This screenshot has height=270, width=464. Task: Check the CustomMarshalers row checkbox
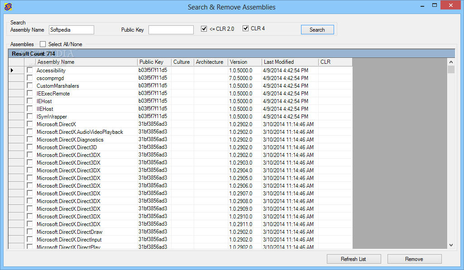(29, 85)
